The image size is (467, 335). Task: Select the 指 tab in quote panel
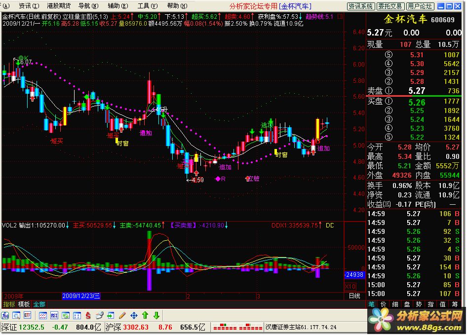(430, 304)
